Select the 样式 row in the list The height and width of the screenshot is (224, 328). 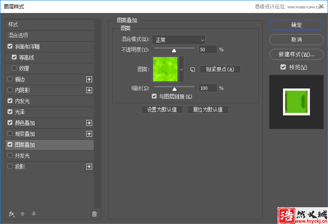[x=50, y=25]
